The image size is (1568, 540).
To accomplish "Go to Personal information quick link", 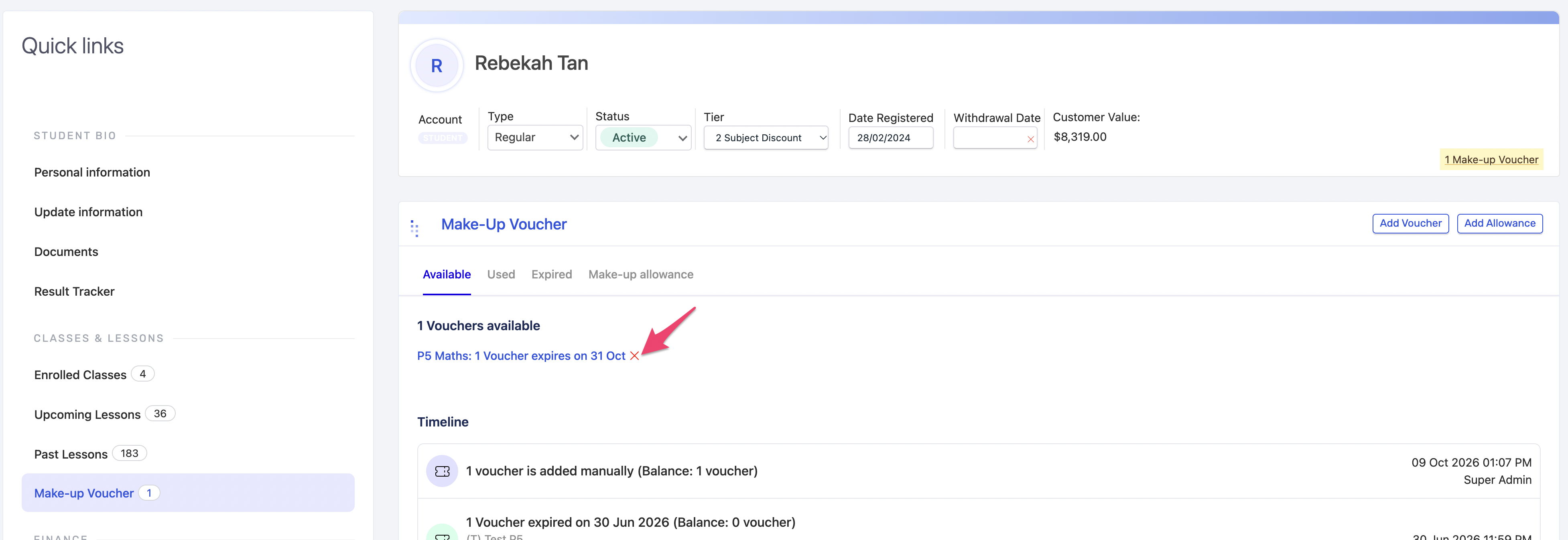I will pos(92,172).
